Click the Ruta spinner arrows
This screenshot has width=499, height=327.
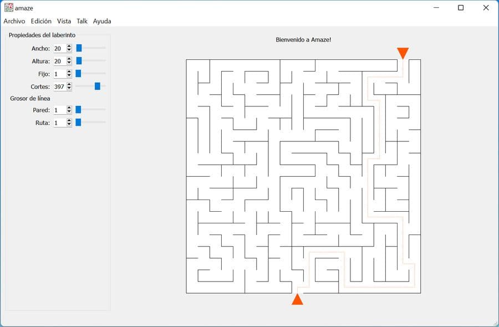69,123
